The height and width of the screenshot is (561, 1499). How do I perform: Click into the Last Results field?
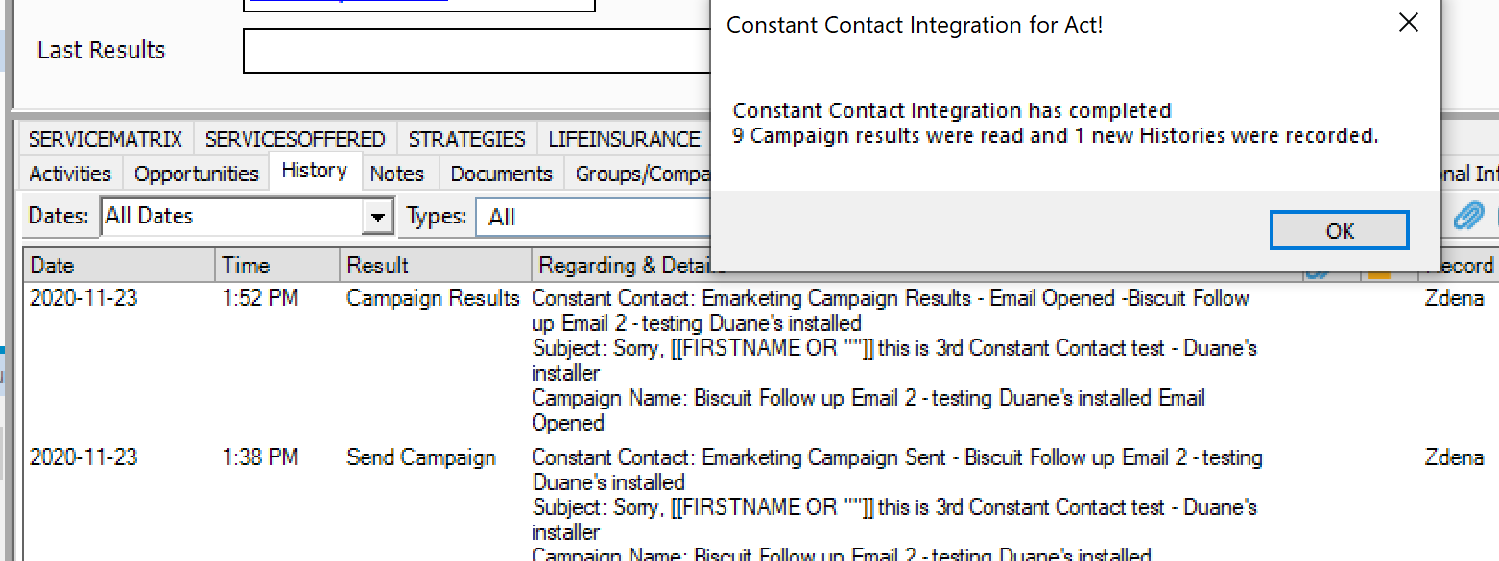coord(476,51)
